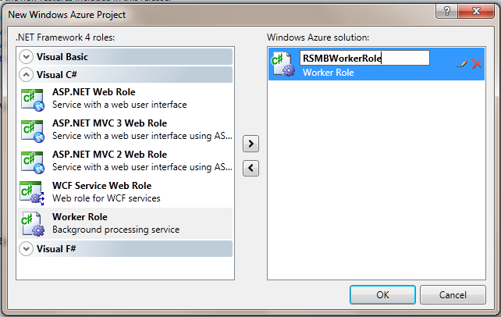
Task: Click the ASP.NET Web Role C# icon
Action: tap(32, 100)
